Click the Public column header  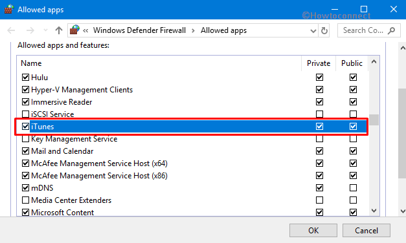click(352, 63)
